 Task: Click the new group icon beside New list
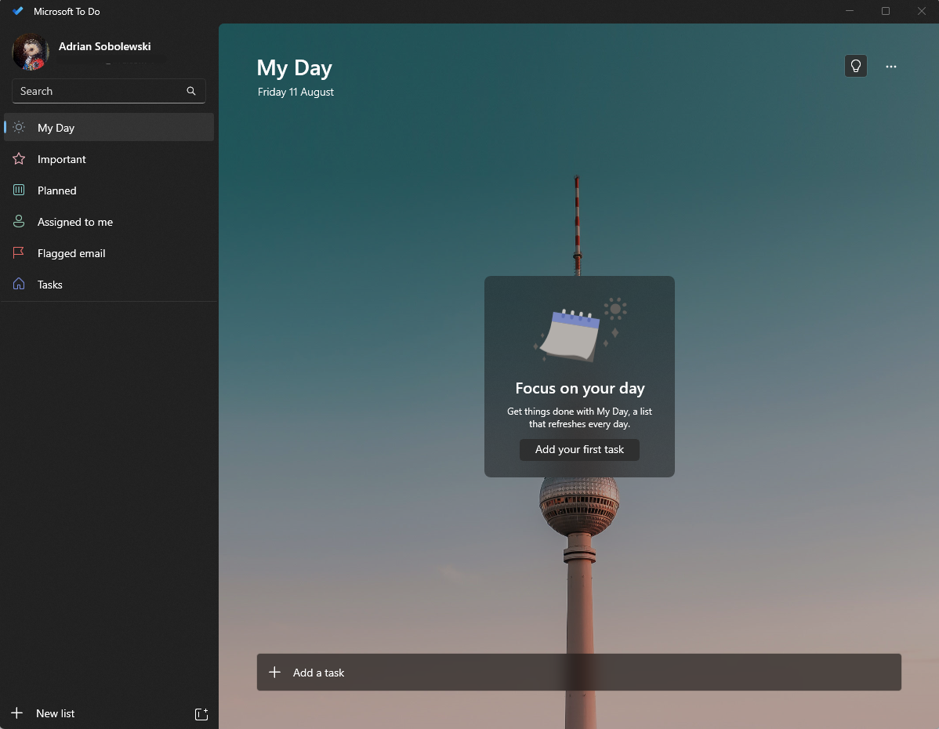(x=201, y=713)
